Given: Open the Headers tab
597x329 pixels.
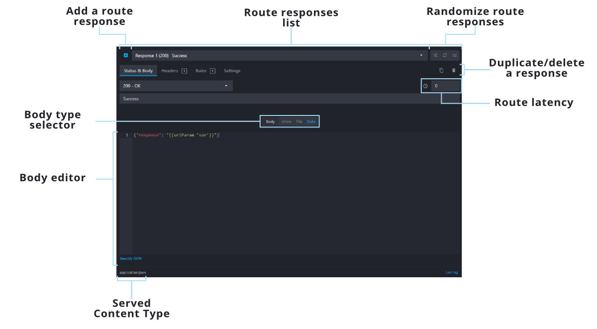Looking at the screenshot, I should pyautogui.click(x=170, y=71).
